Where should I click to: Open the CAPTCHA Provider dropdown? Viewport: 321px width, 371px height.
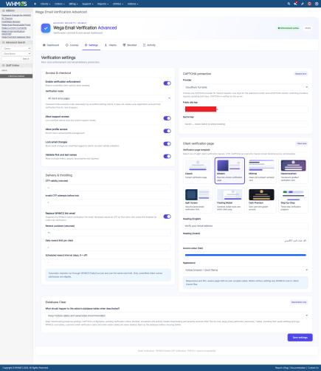(x=246, y=87)
